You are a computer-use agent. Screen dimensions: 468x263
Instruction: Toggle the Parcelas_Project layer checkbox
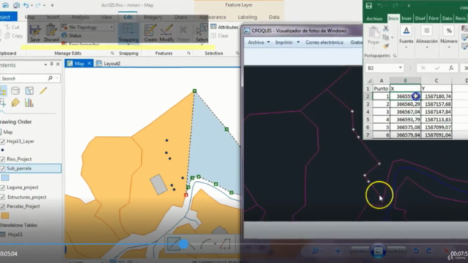[x=3, y=206]
